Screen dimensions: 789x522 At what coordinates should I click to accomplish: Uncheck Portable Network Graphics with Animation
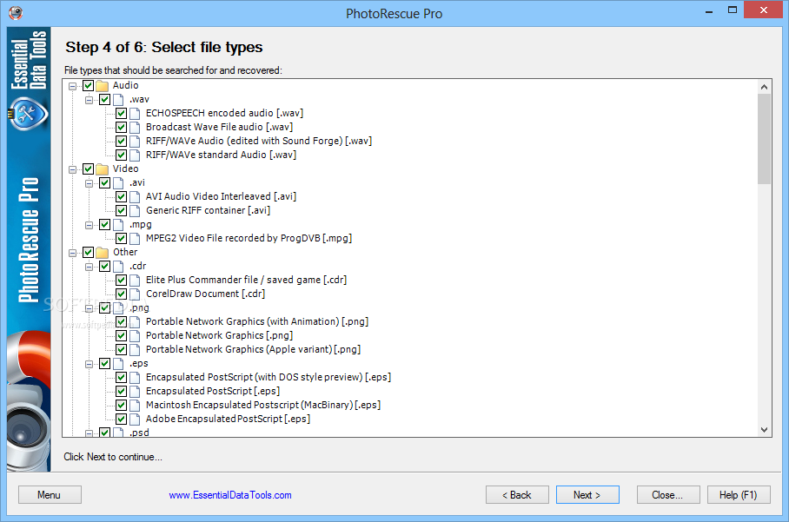(x=122, y=322)
